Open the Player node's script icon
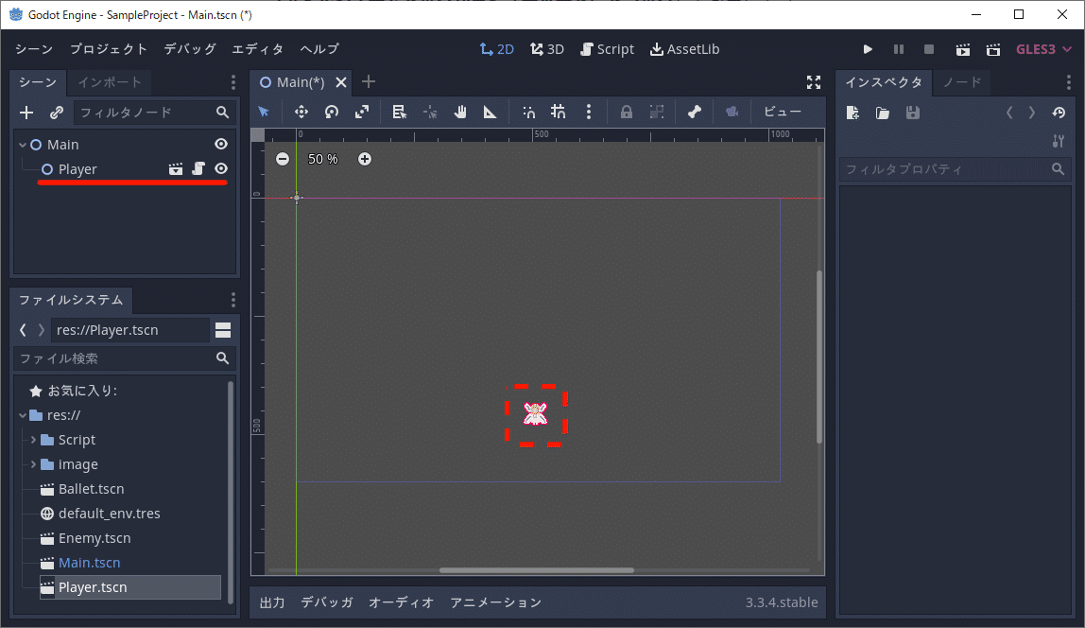The width and height of the screenshot is (1085, 628). tap(198, 169)
